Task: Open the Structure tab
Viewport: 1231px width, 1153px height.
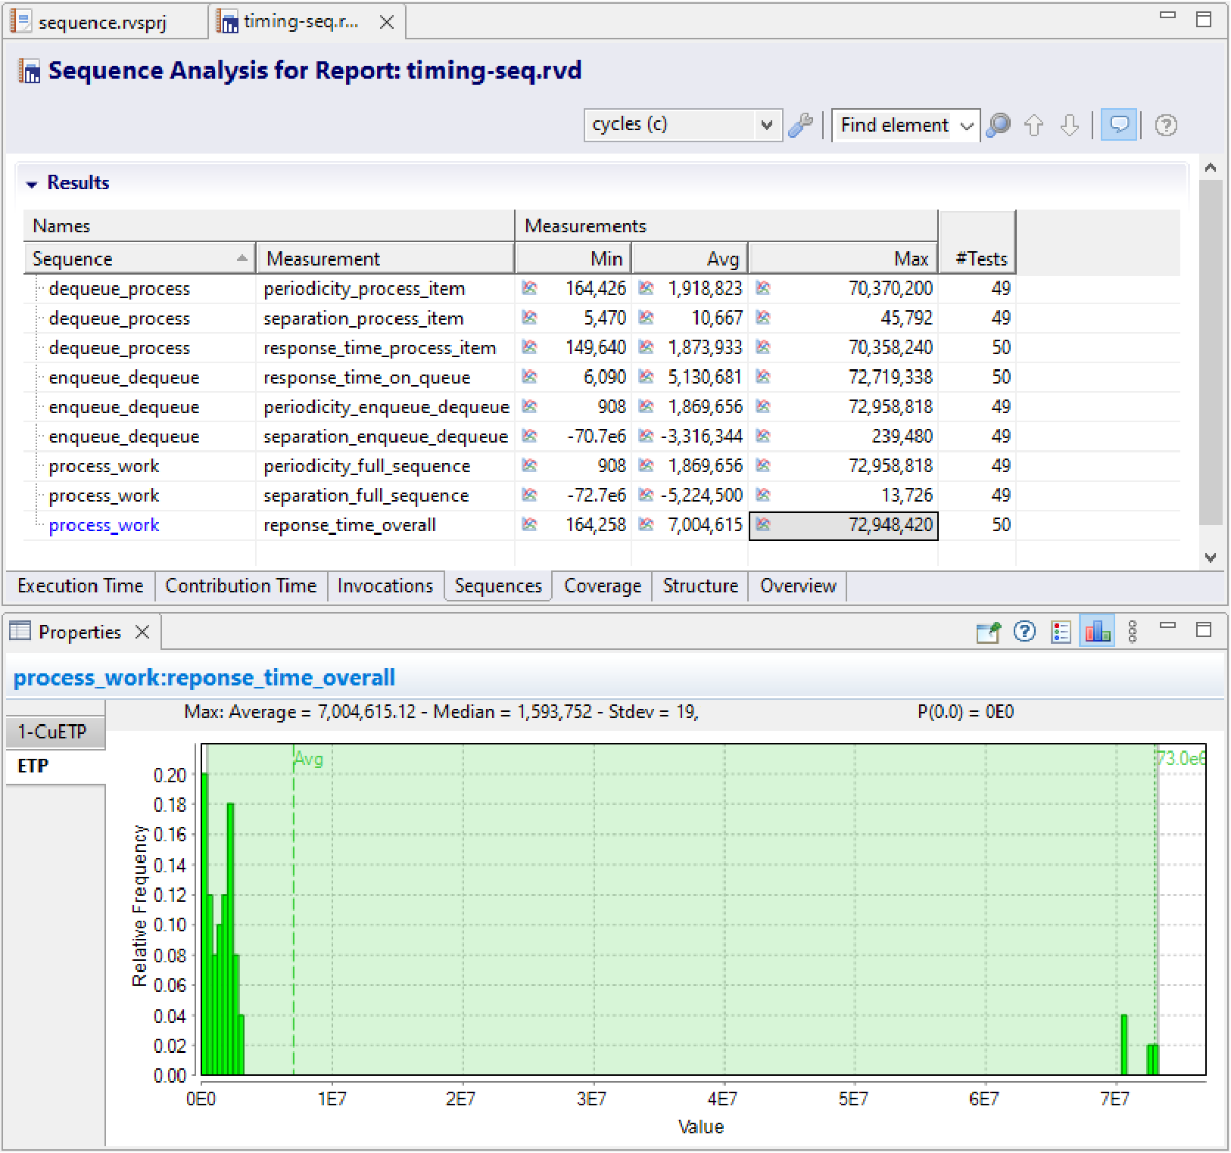Action: click(700, 586)
